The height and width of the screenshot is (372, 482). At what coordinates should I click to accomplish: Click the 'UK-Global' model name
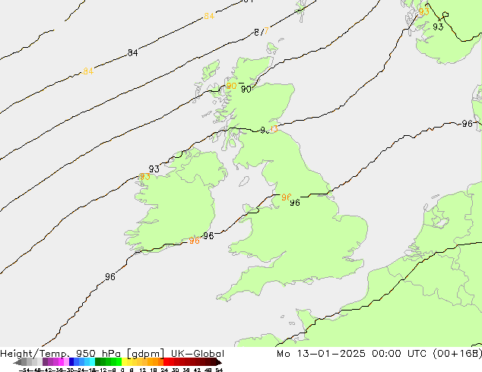[198, 354]
